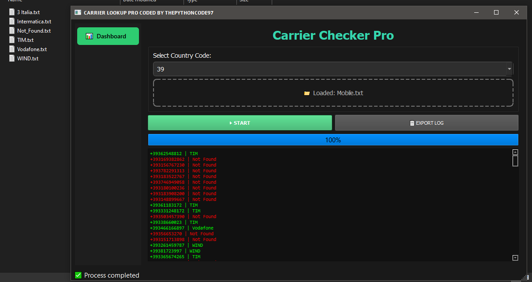Click log line +393180100236 Not Found
The height and width of the screenshot is (282, 532).
pos(183,188)
